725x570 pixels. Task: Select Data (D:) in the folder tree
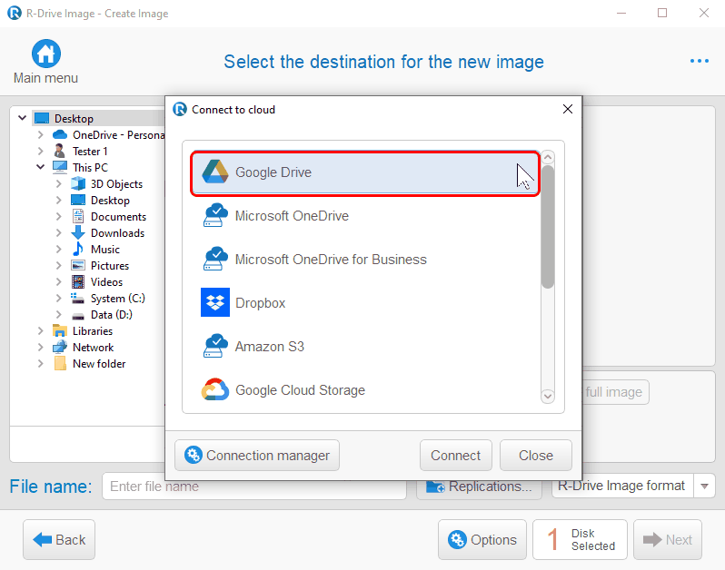pyautogui.click(x=112, y=315)
